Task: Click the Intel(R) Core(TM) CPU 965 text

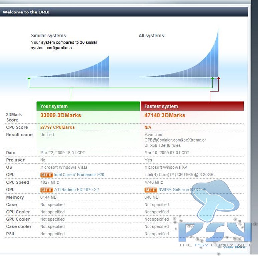Action: pos(180,175)
